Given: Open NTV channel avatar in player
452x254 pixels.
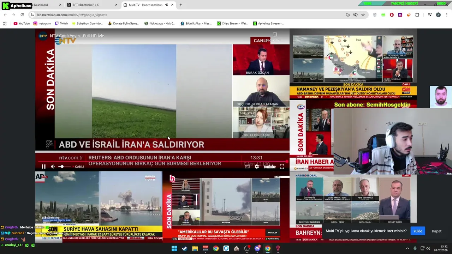Looking at the screenshot, I should (x=43, y=36).
